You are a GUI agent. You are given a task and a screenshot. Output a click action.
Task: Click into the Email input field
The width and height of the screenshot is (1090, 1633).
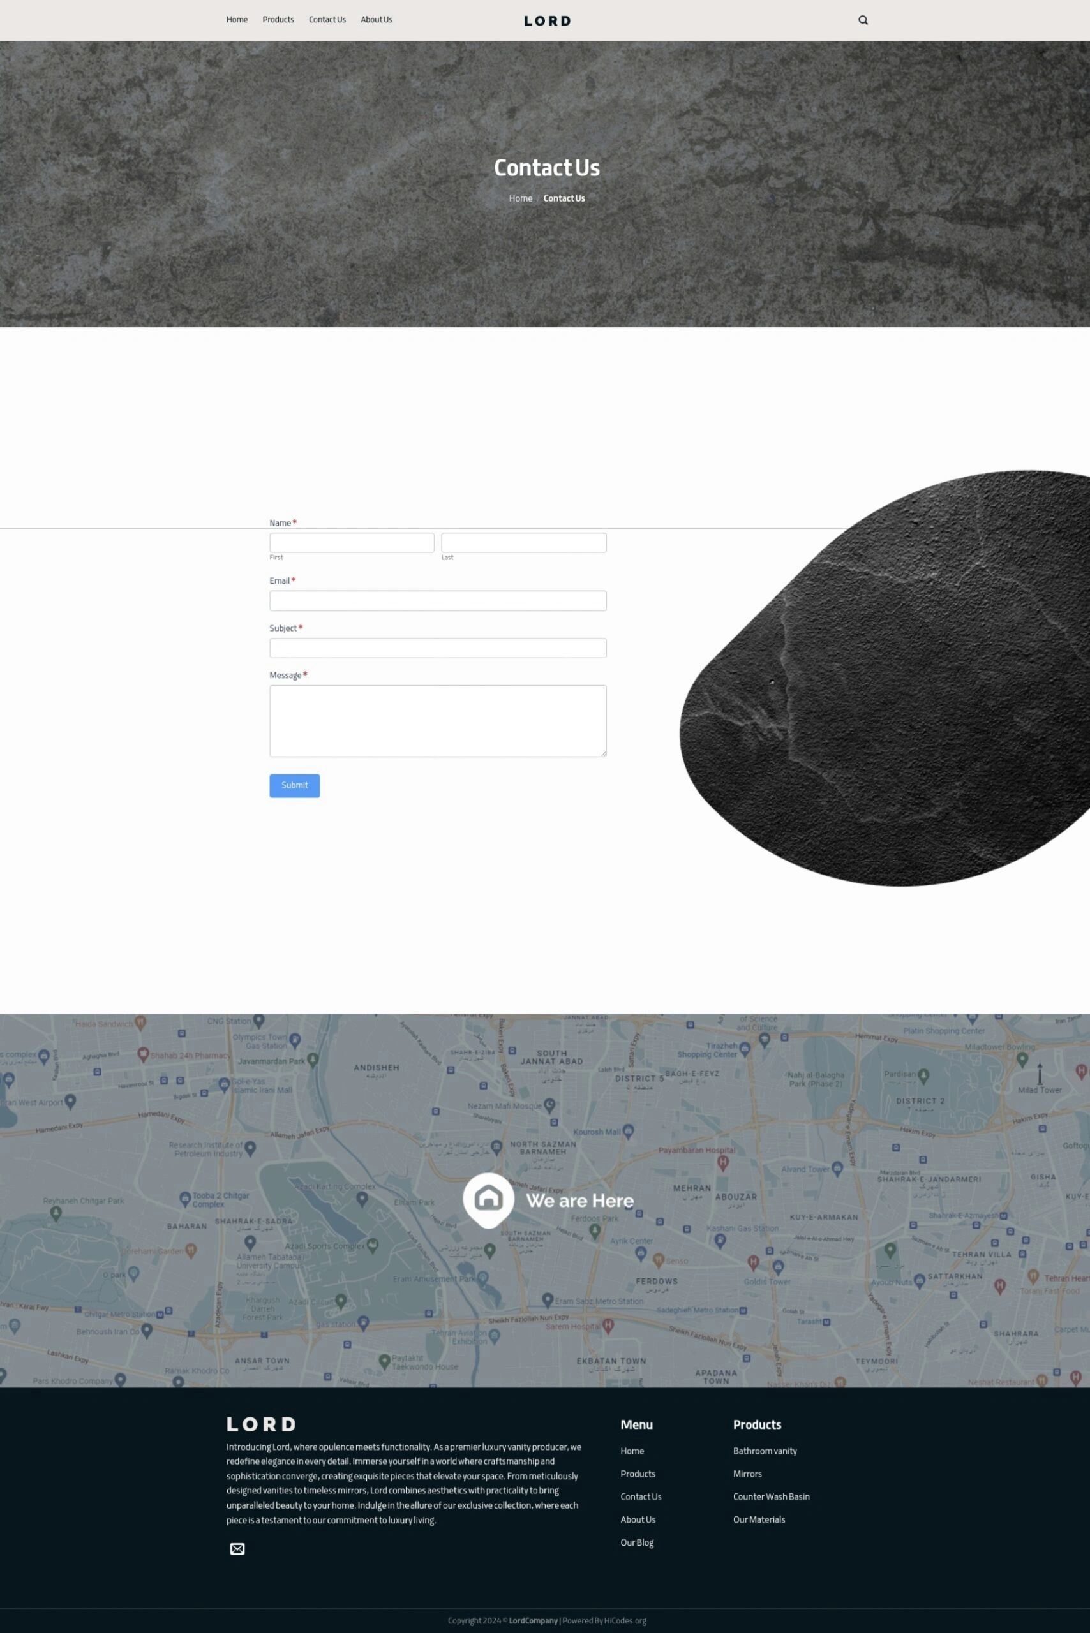tap(438, 600)
